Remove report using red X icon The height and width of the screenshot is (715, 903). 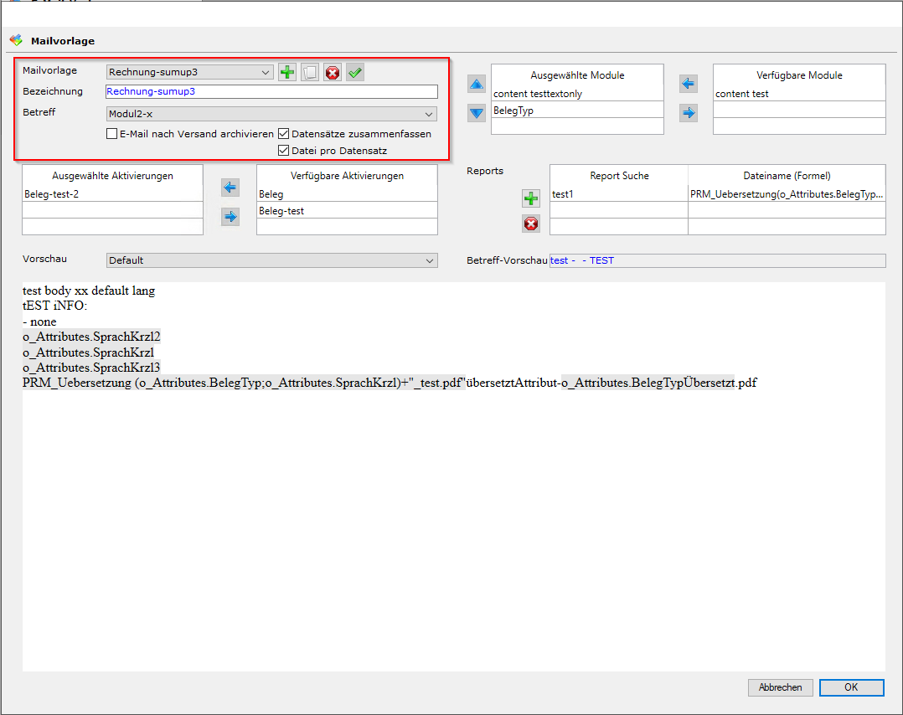click(531, 224)
